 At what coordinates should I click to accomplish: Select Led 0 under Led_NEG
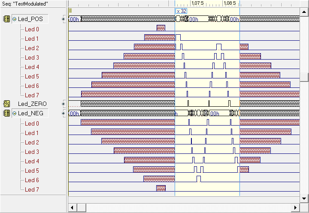tap(32, 123)
